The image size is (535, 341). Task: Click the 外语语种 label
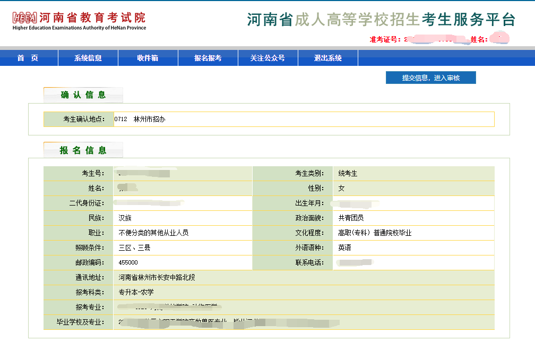[309, 248]
